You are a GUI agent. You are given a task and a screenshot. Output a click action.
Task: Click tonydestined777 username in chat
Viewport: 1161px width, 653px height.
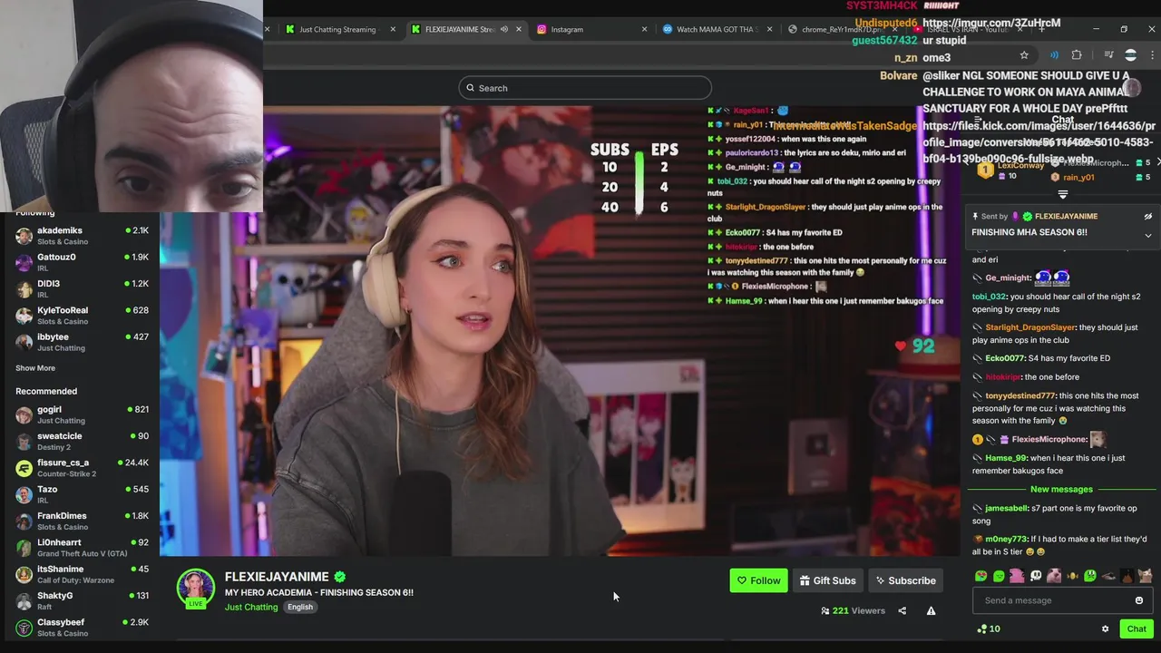pos(1020,396)
